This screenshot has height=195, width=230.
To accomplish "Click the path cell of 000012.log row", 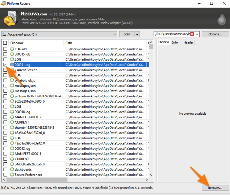I will [105, 148].
